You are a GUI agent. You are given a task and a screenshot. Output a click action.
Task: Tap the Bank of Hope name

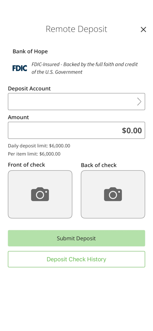point(30,52)
